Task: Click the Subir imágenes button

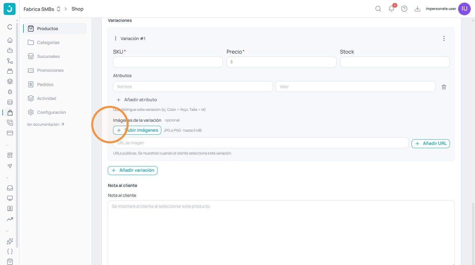Action: [x=137, y=130]
